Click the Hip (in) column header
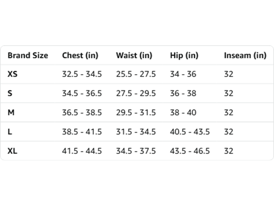274x206 pixels. pos(184,55)
